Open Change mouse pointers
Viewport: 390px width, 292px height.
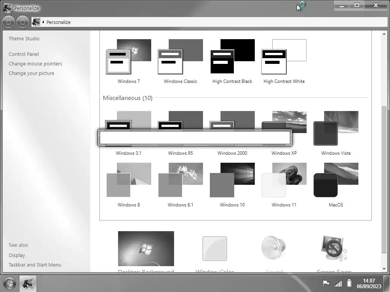pos(35,63)
